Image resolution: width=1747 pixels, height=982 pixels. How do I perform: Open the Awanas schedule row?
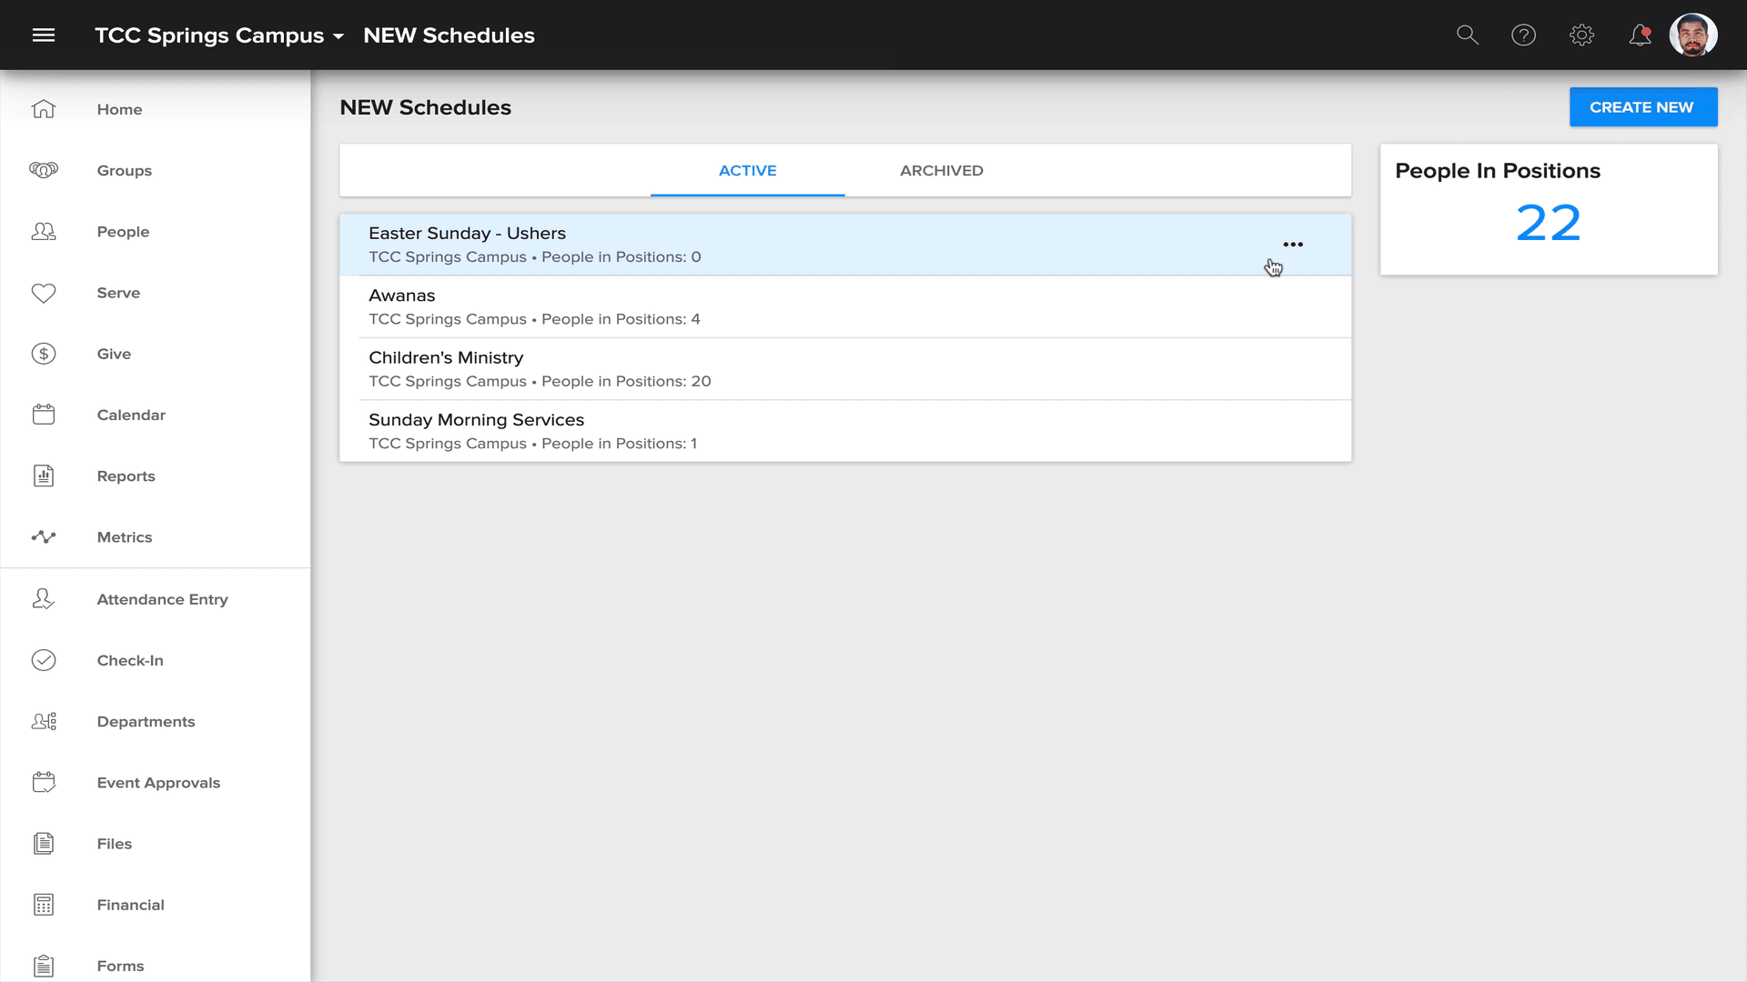pyautogui.click(x=845, y=307)
